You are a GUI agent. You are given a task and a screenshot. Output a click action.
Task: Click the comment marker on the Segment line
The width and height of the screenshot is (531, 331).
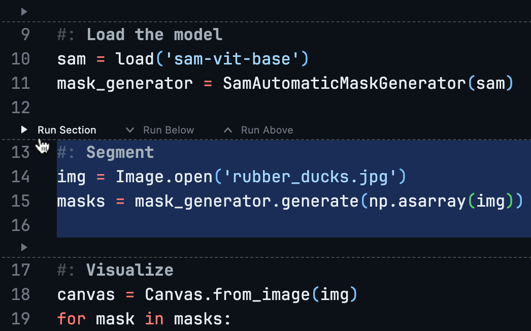(x=67, y=152)
